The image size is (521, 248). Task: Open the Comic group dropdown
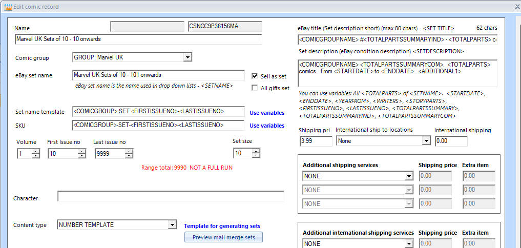click(x=187, y=57)
